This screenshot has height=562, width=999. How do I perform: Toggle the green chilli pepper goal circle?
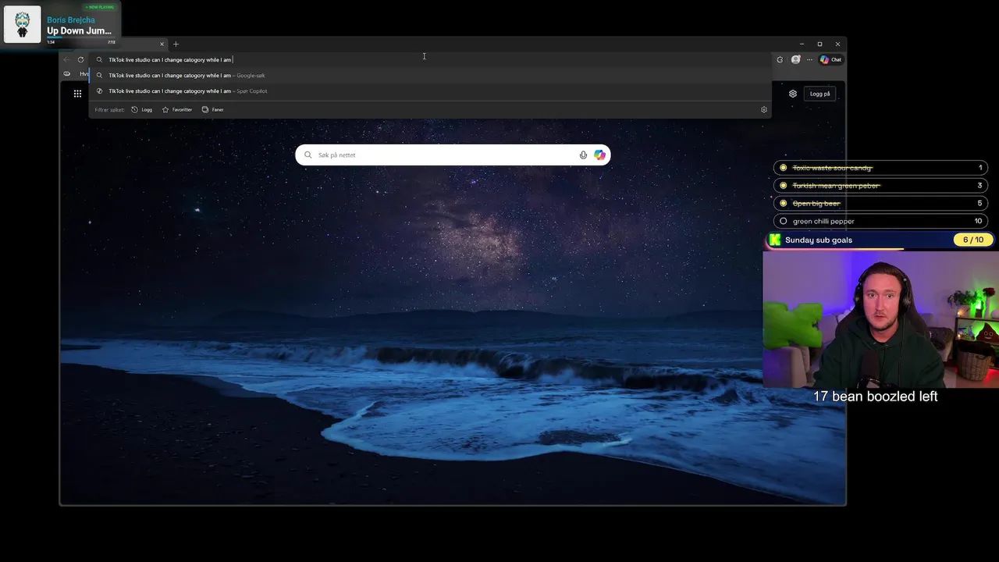pos(784,221)
